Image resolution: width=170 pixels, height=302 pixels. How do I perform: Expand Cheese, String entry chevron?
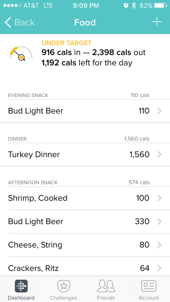point(159,245)
